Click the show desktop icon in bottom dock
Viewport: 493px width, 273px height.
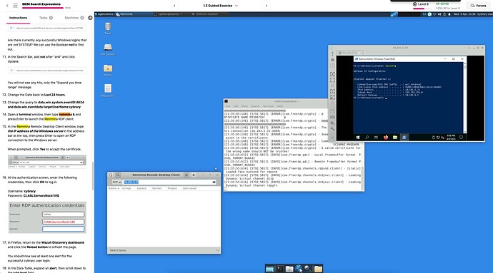point(270,269)
